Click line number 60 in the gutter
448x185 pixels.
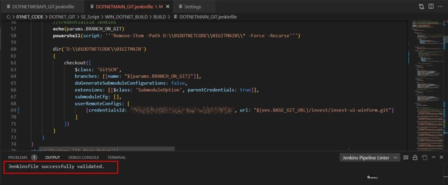click(x=13, y=49)
